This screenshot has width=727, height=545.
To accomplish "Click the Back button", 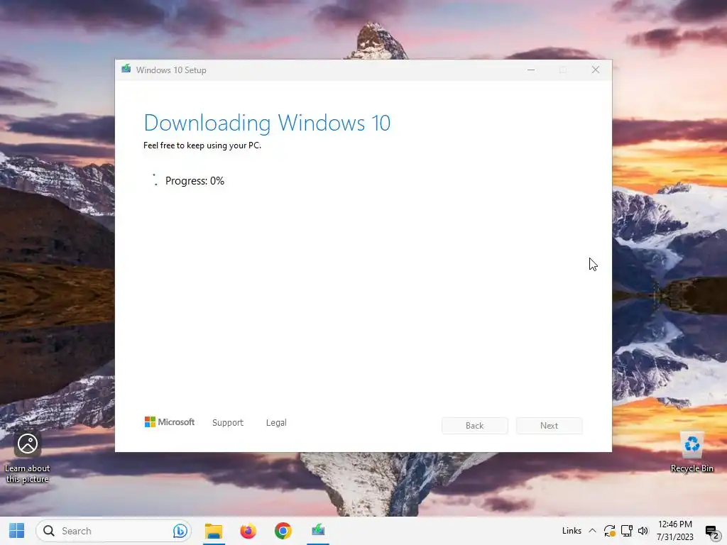I will pyautogui.click(x=475, y=426).
